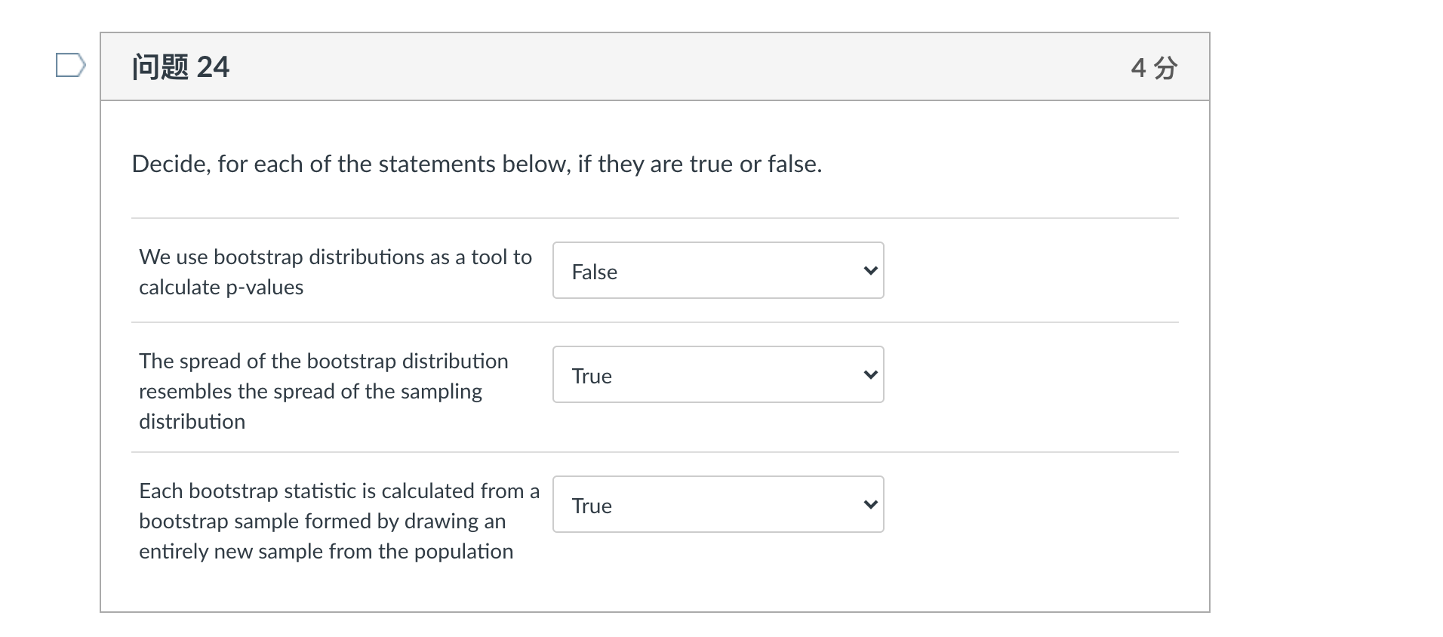Click the chevron arrow on the False dropdown
The height and width of the screenshot is (637, 1443).
pyautogui.click(x=870, y=270)
